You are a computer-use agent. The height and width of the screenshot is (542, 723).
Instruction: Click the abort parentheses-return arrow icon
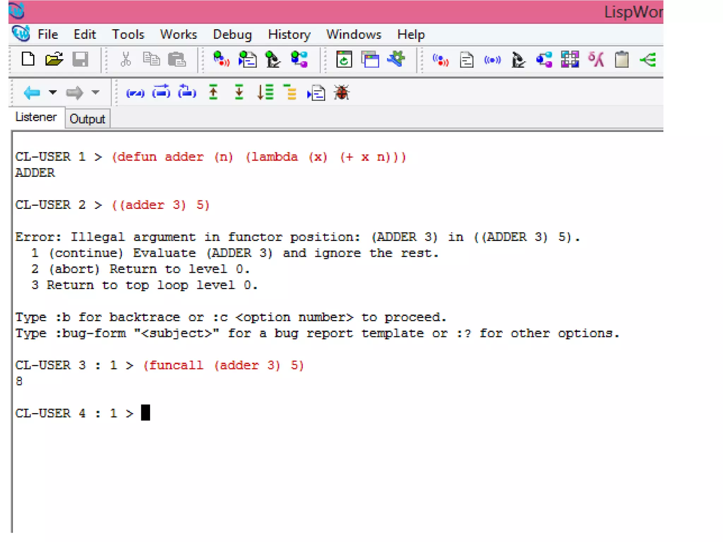[187, 92]
